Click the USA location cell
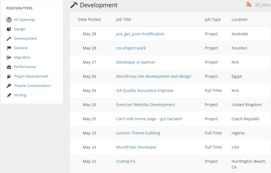The image size is (271, 173). click(235, 147)
